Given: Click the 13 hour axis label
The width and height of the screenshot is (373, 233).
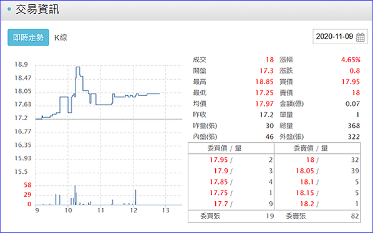Looking at the screenshot, I should [x=166, y=211].
